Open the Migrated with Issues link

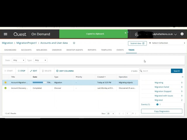(164, 96)
